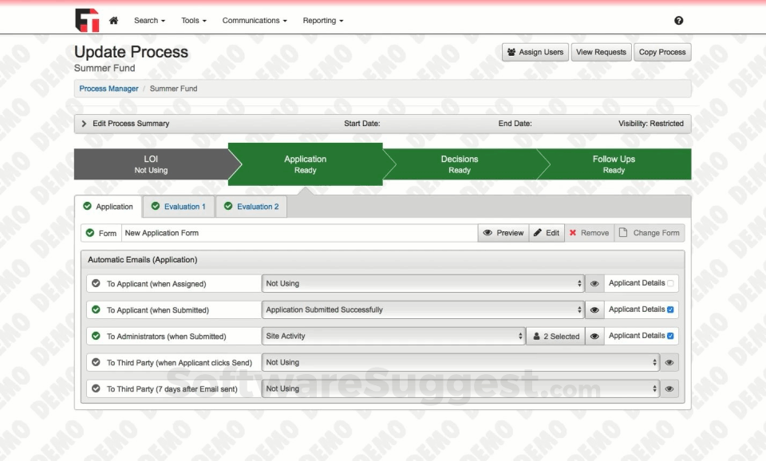Select the Application Ready stage
The width and height of the screenshot is (766, 461).
pyautogui.click(x=306, y=164)
